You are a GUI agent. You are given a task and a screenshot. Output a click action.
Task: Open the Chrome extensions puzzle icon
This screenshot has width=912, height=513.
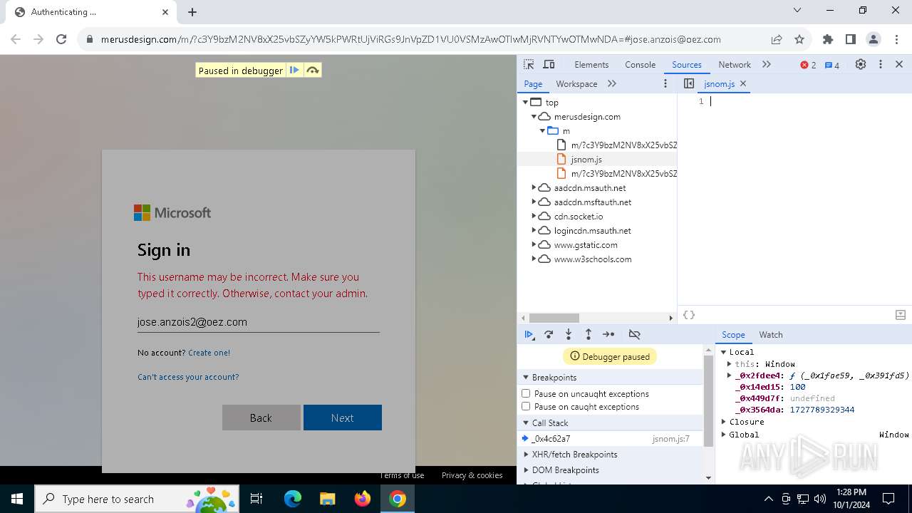pos(827,39)
